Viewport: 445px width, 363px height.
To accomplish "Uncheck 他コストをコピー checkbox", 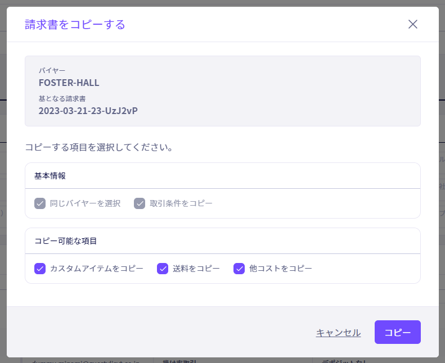I will click(x=239, y=269).
